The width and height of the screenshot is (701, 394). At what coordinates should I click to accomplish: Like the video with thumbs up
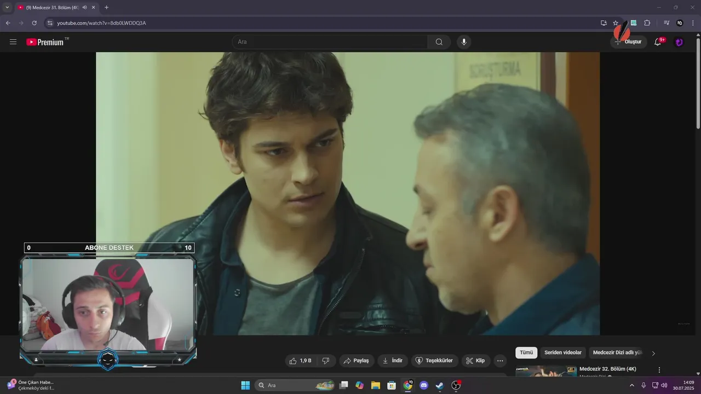pyautogui.click(x=301, y=361)
